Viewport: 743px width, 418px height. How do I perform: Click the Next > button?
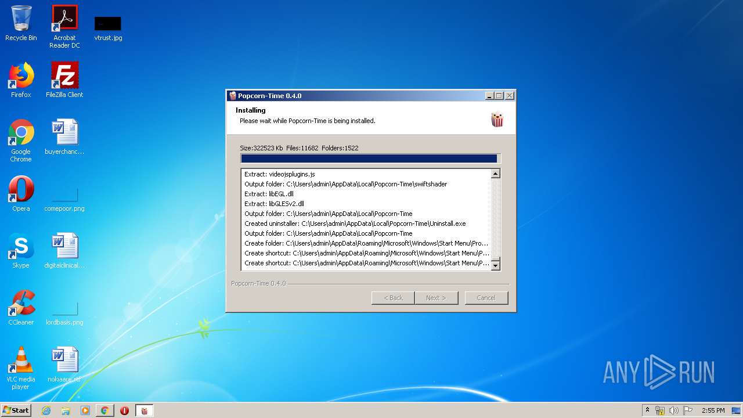click(436, 298)
